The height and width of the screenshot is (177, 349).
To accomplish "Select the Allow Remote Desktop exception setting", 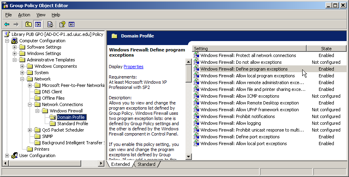I will 249,103.
